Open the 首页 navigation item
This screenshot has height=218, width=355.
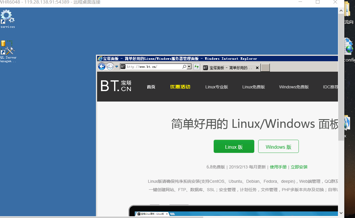(151, 87)
